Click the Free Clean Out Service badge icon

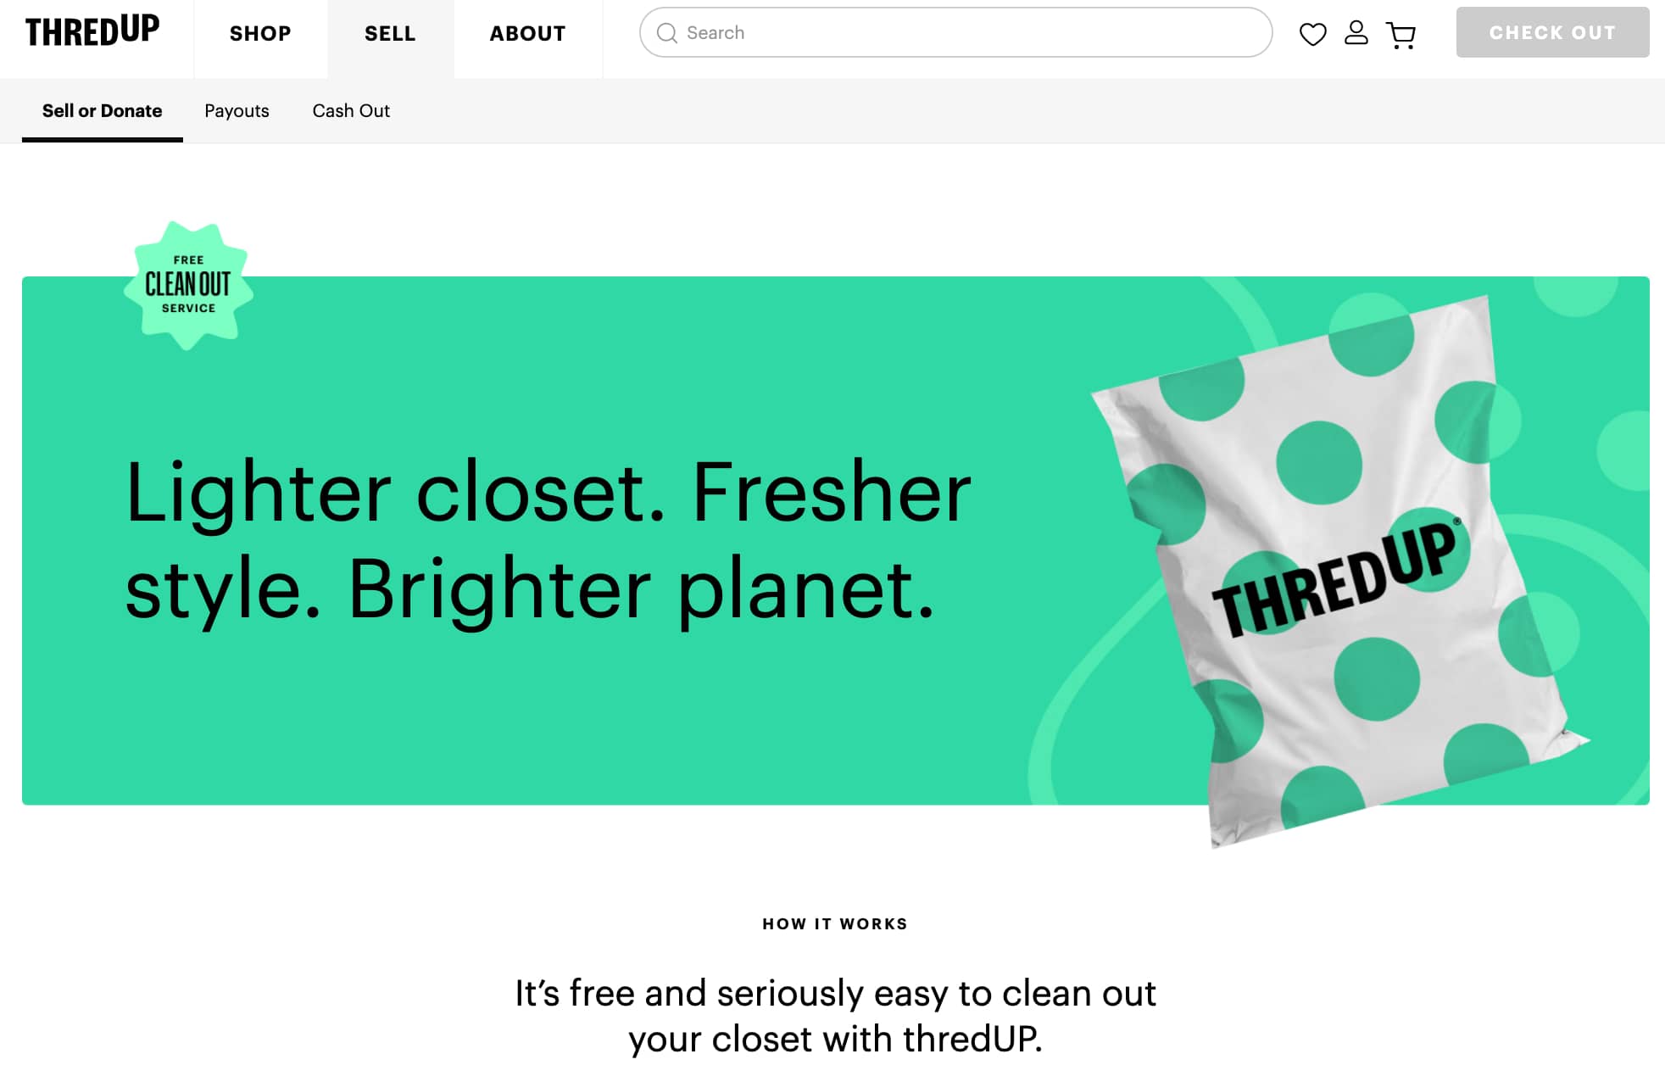coord(189,283)
